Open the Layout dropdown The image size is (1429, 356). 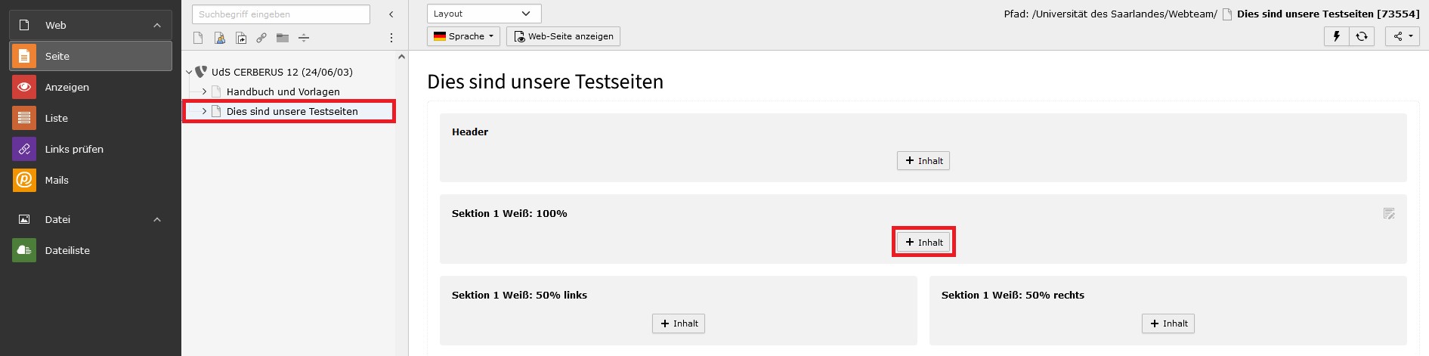[484, 14]
